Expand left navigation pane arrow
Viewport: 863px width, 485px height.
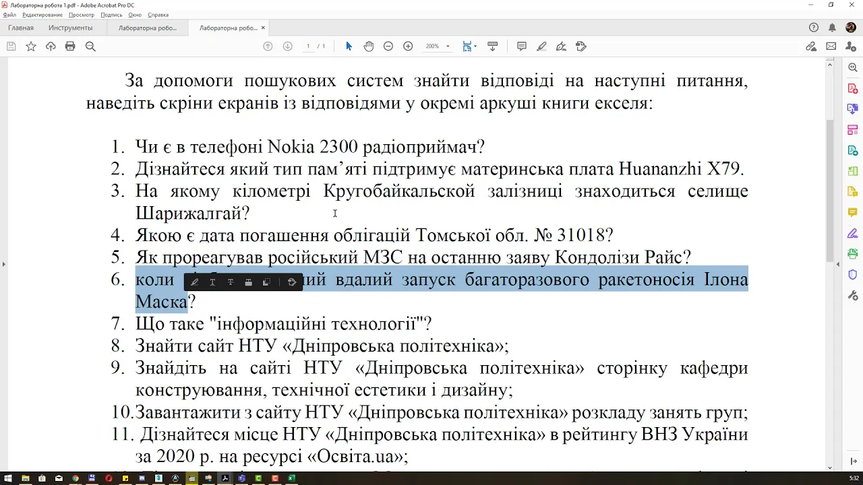[3, 264]
